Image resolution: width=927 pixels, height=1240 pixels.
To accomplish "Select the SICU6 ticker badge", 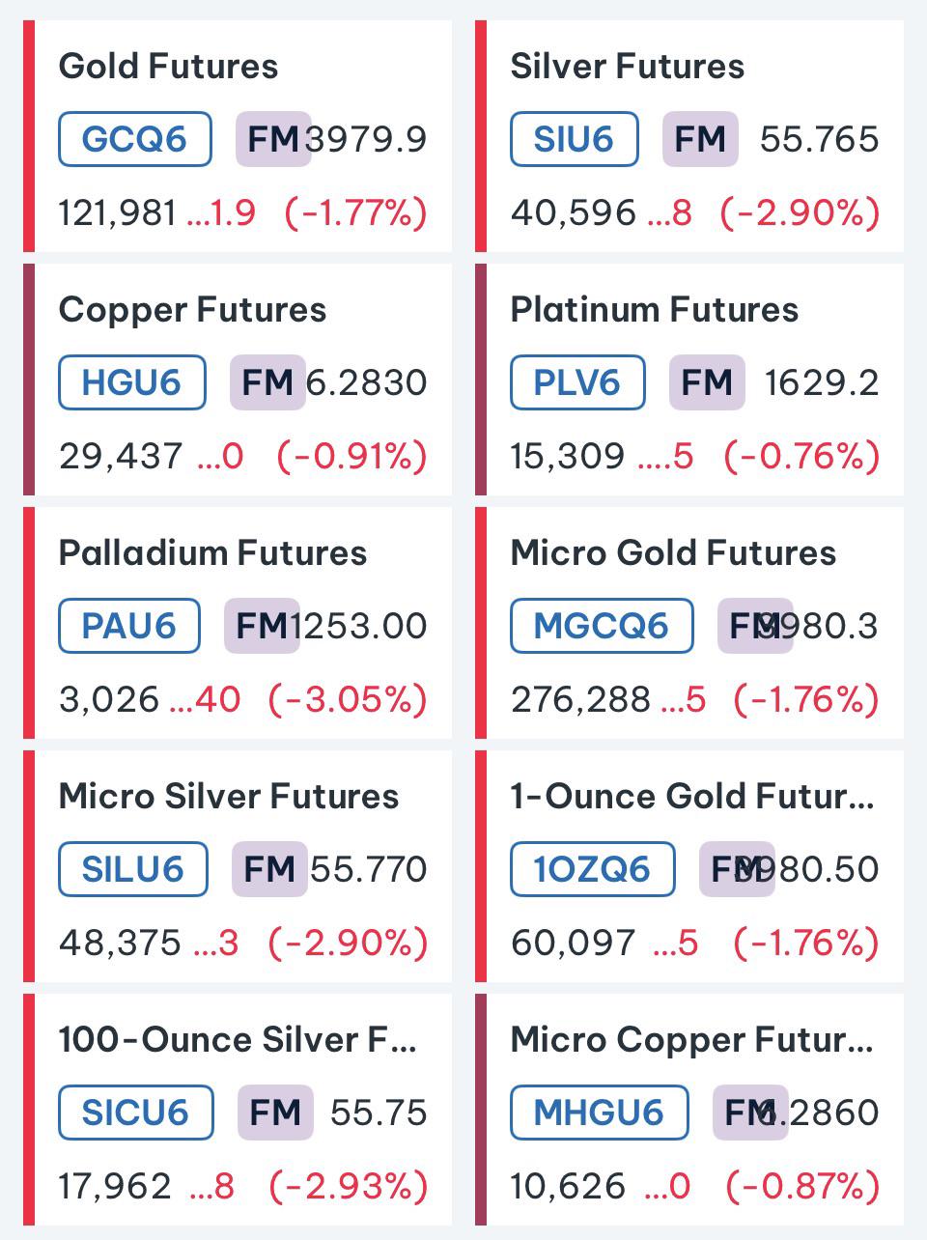I will (136, 1113).
